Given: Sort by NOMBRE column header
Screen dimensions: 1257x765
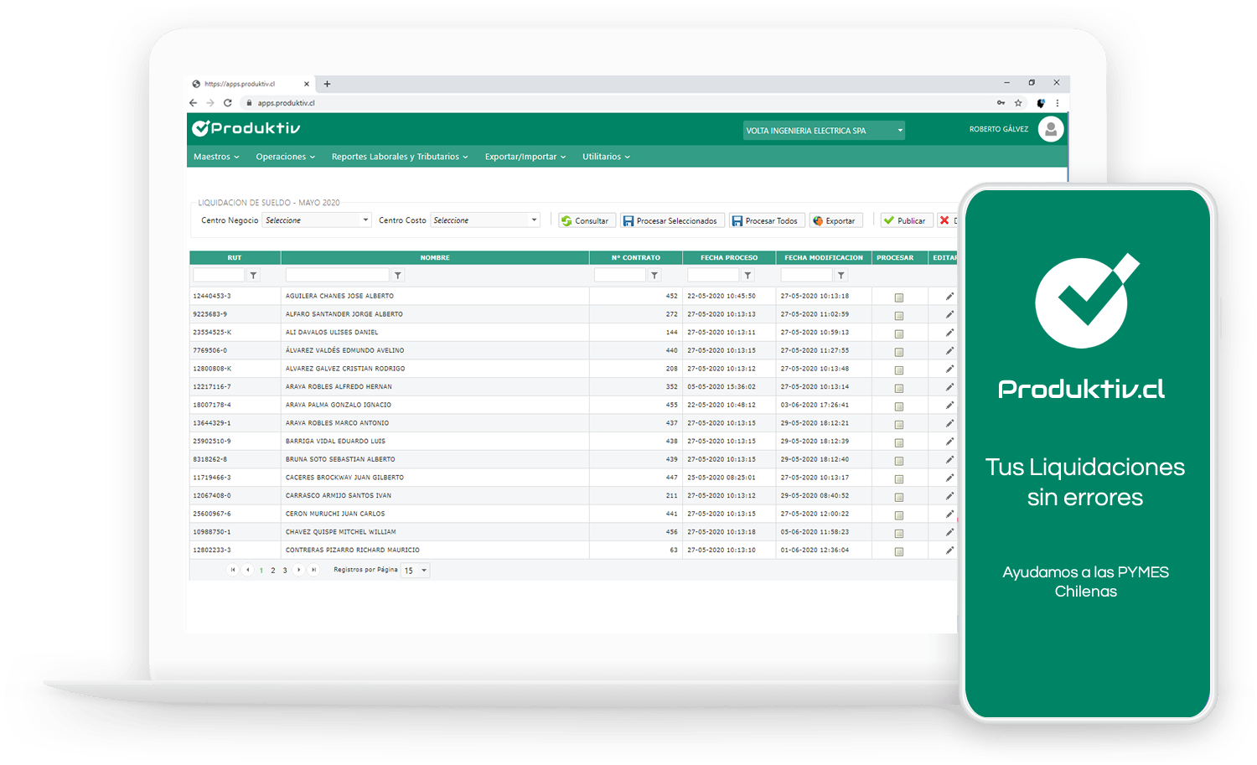Looking at the screenshot, I should click(x=435, y=257).
